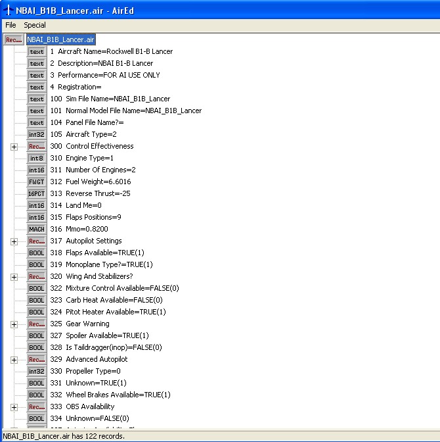Click text icon for Sim File Name

coord(37,99)
